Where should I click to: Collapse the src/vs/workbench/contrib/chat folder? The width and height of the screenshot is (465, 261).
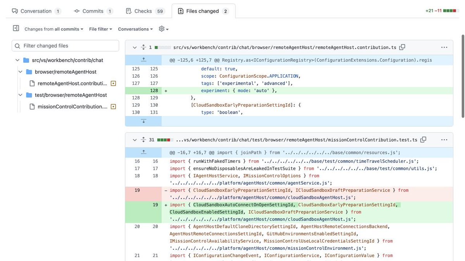(x=17, y=60)
